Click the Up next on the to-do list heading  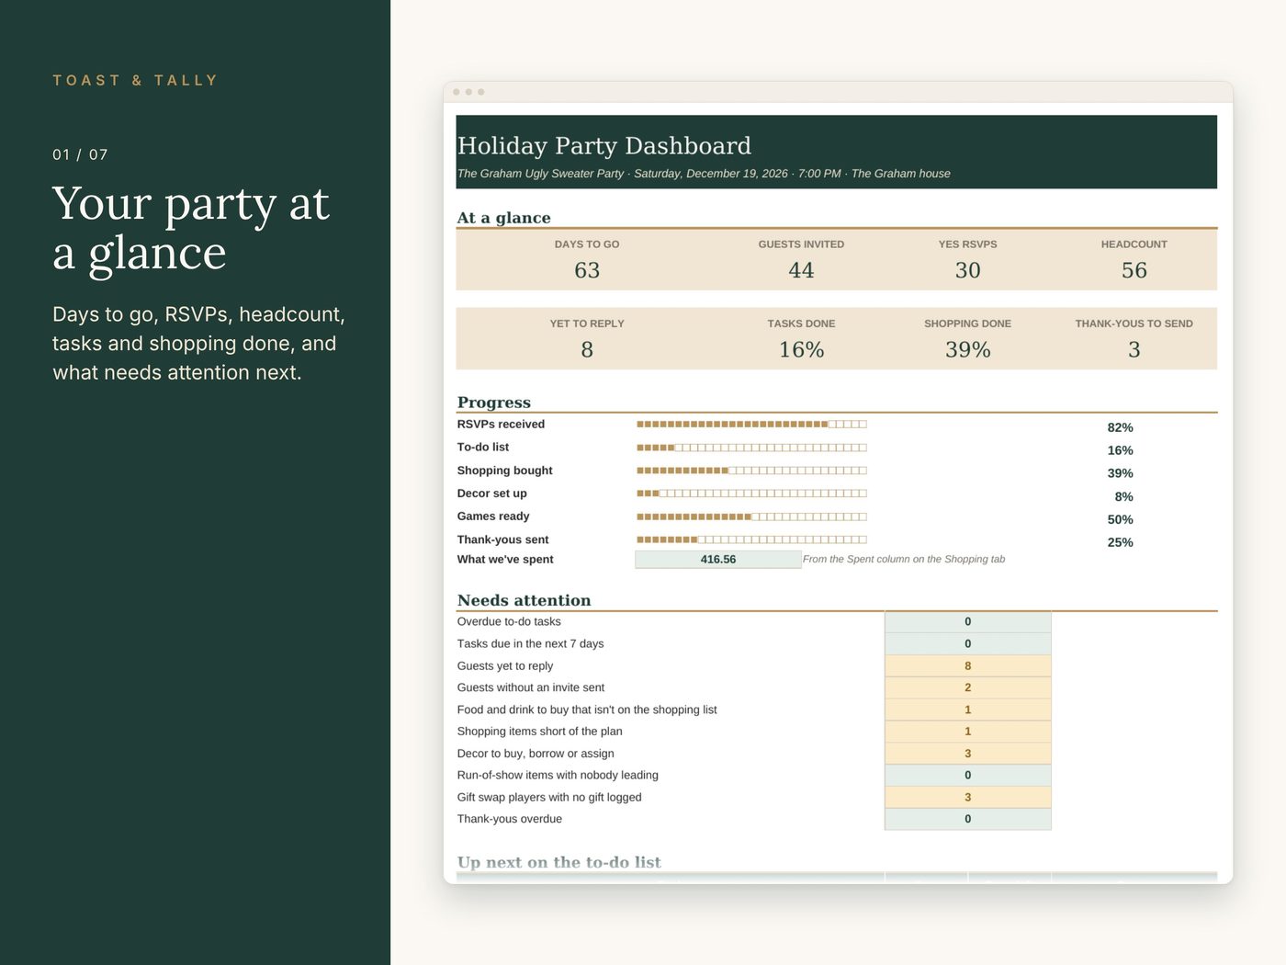point(558,862)
